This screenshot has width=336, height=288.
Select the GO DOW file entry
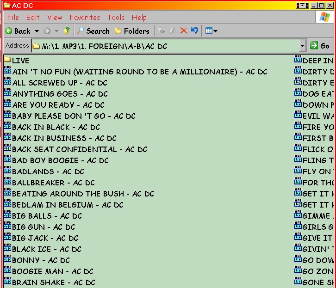[x=314, y=260]
